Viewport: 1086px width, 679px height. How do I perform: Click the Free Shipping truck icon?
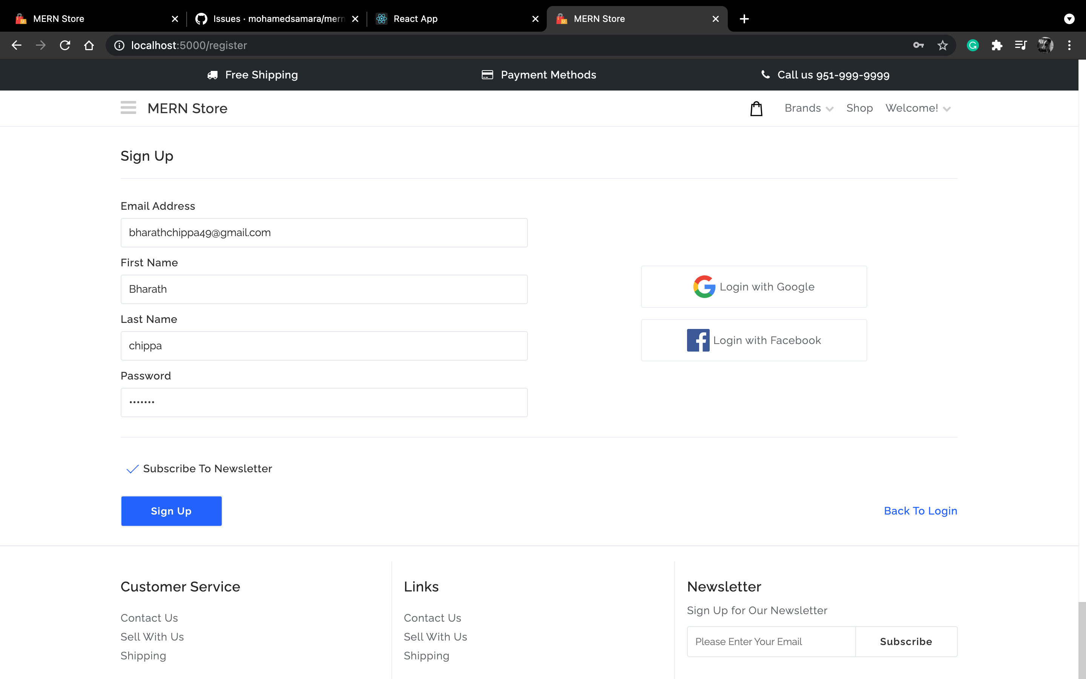click(x=212, y=75)
